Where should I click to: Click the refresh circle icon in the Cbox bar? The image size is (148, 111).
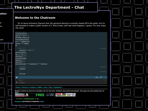pyautogui.click(x=105, y=77)
